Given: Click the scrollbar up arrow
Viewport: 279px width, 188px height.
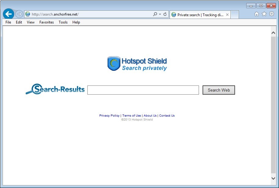Looking at the screenshot, I should (x=273, y=33).
